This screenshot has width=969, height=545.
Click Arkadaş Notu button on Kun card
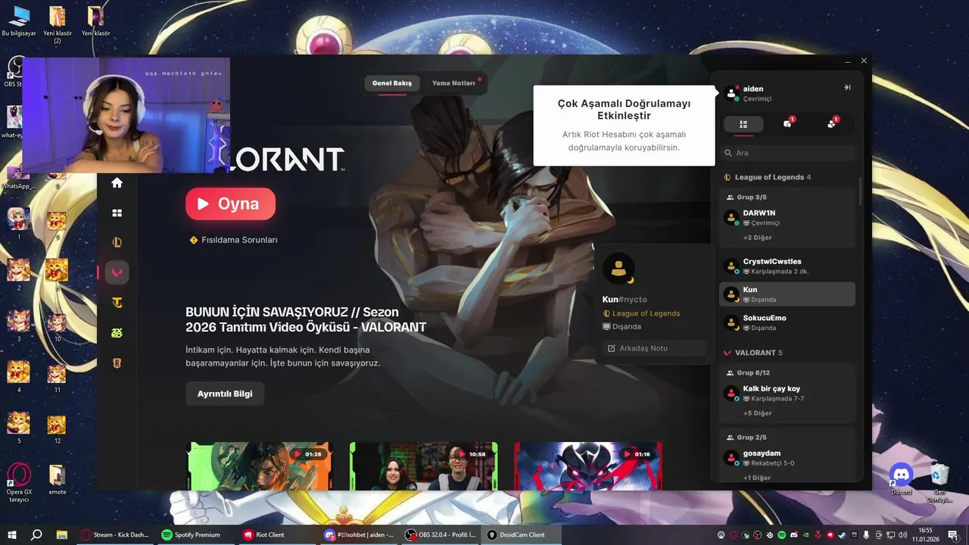click(x=654, y=348)
